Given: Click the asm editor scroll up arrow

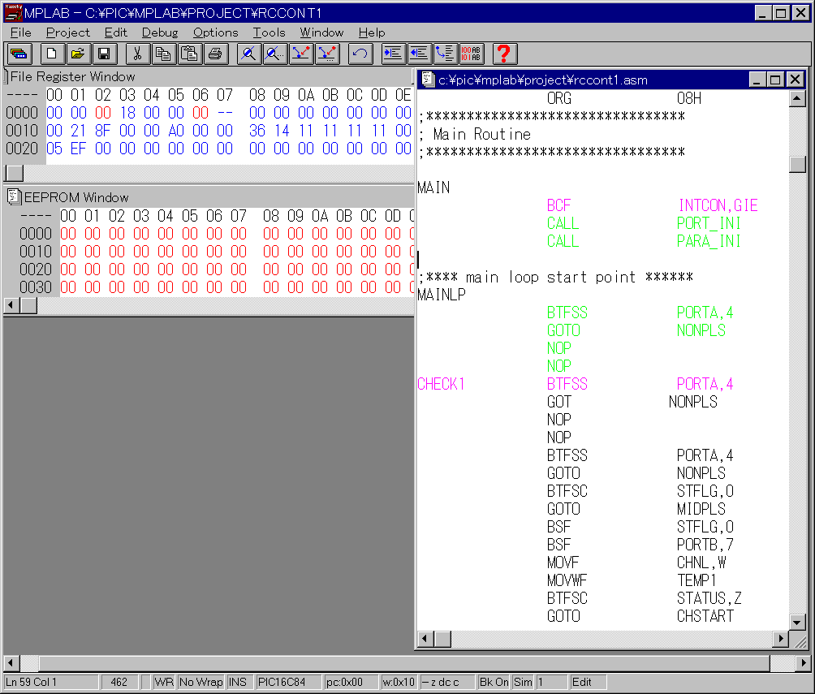Looking at the screenshot, I should [x=797, y=98].
